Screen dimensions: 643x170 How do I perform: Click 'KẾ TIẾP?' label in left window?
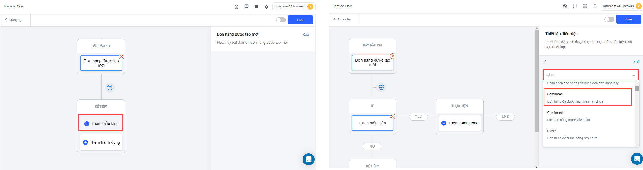point(101,106)
